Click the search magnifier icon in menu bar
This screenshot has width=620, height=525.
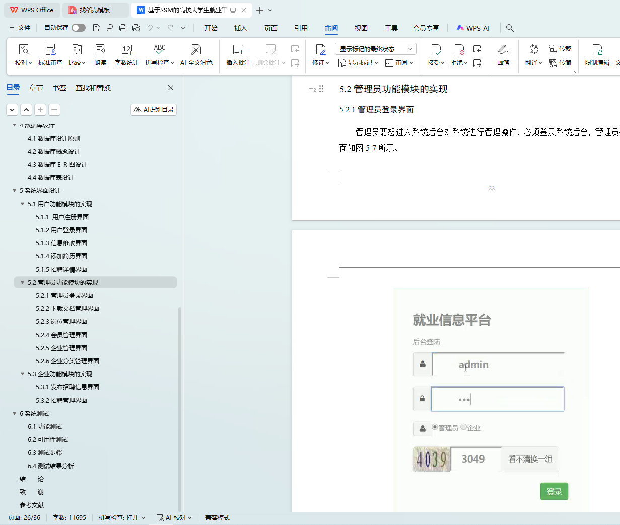coord(510,28)
